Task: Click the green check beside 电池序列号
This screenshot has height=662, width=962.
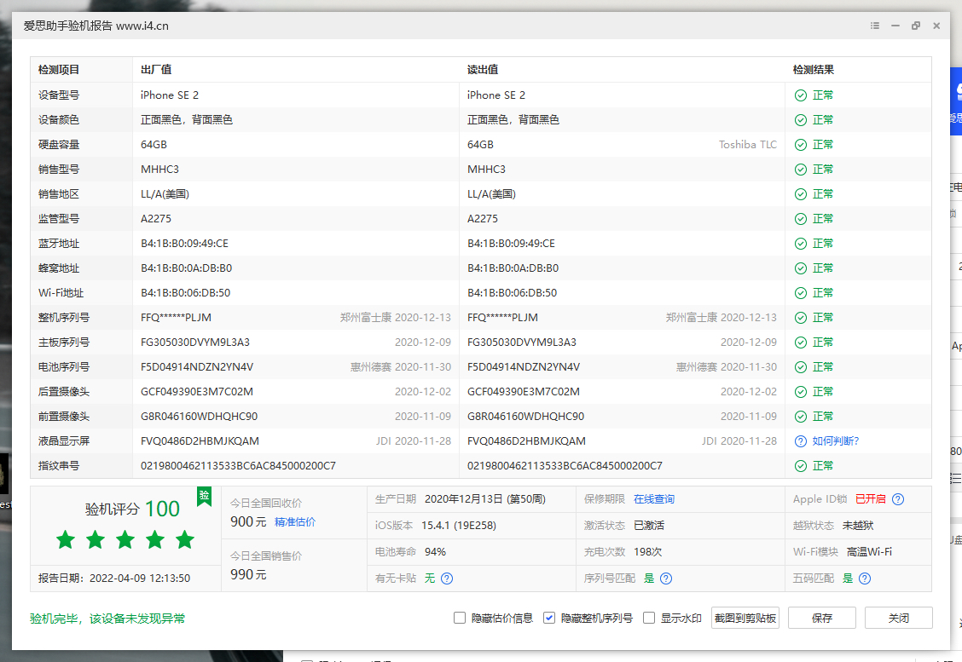Action: [x=800, y=366]
